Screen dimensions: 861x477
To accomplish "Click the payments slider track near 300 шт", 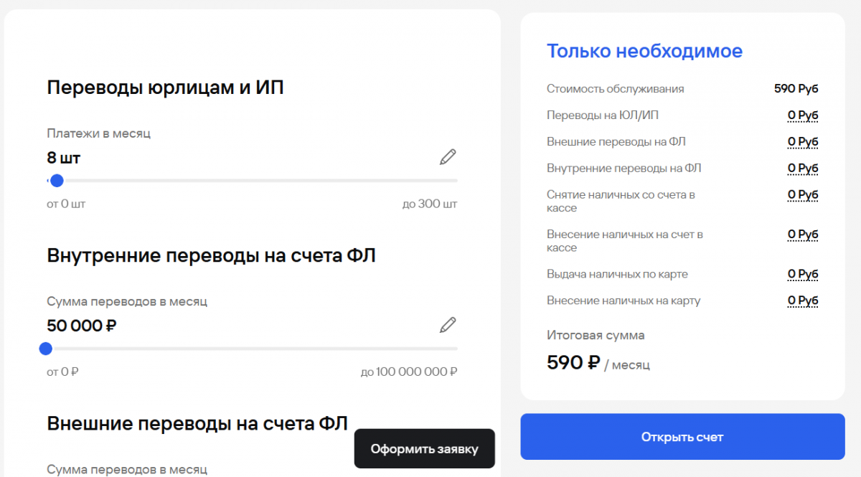I will click(453, 181).
